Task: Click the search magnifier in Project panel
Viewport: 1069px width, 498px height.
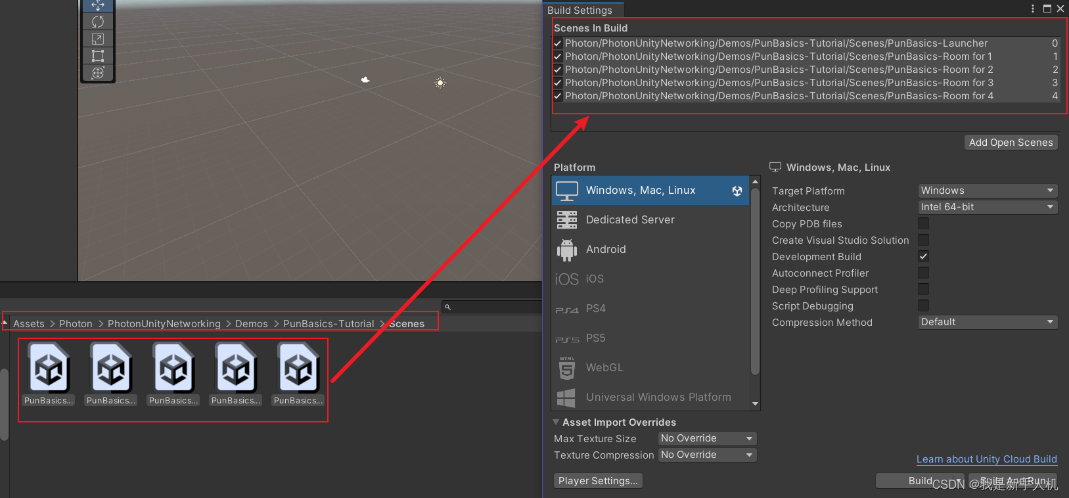Action: pos(448,307)
